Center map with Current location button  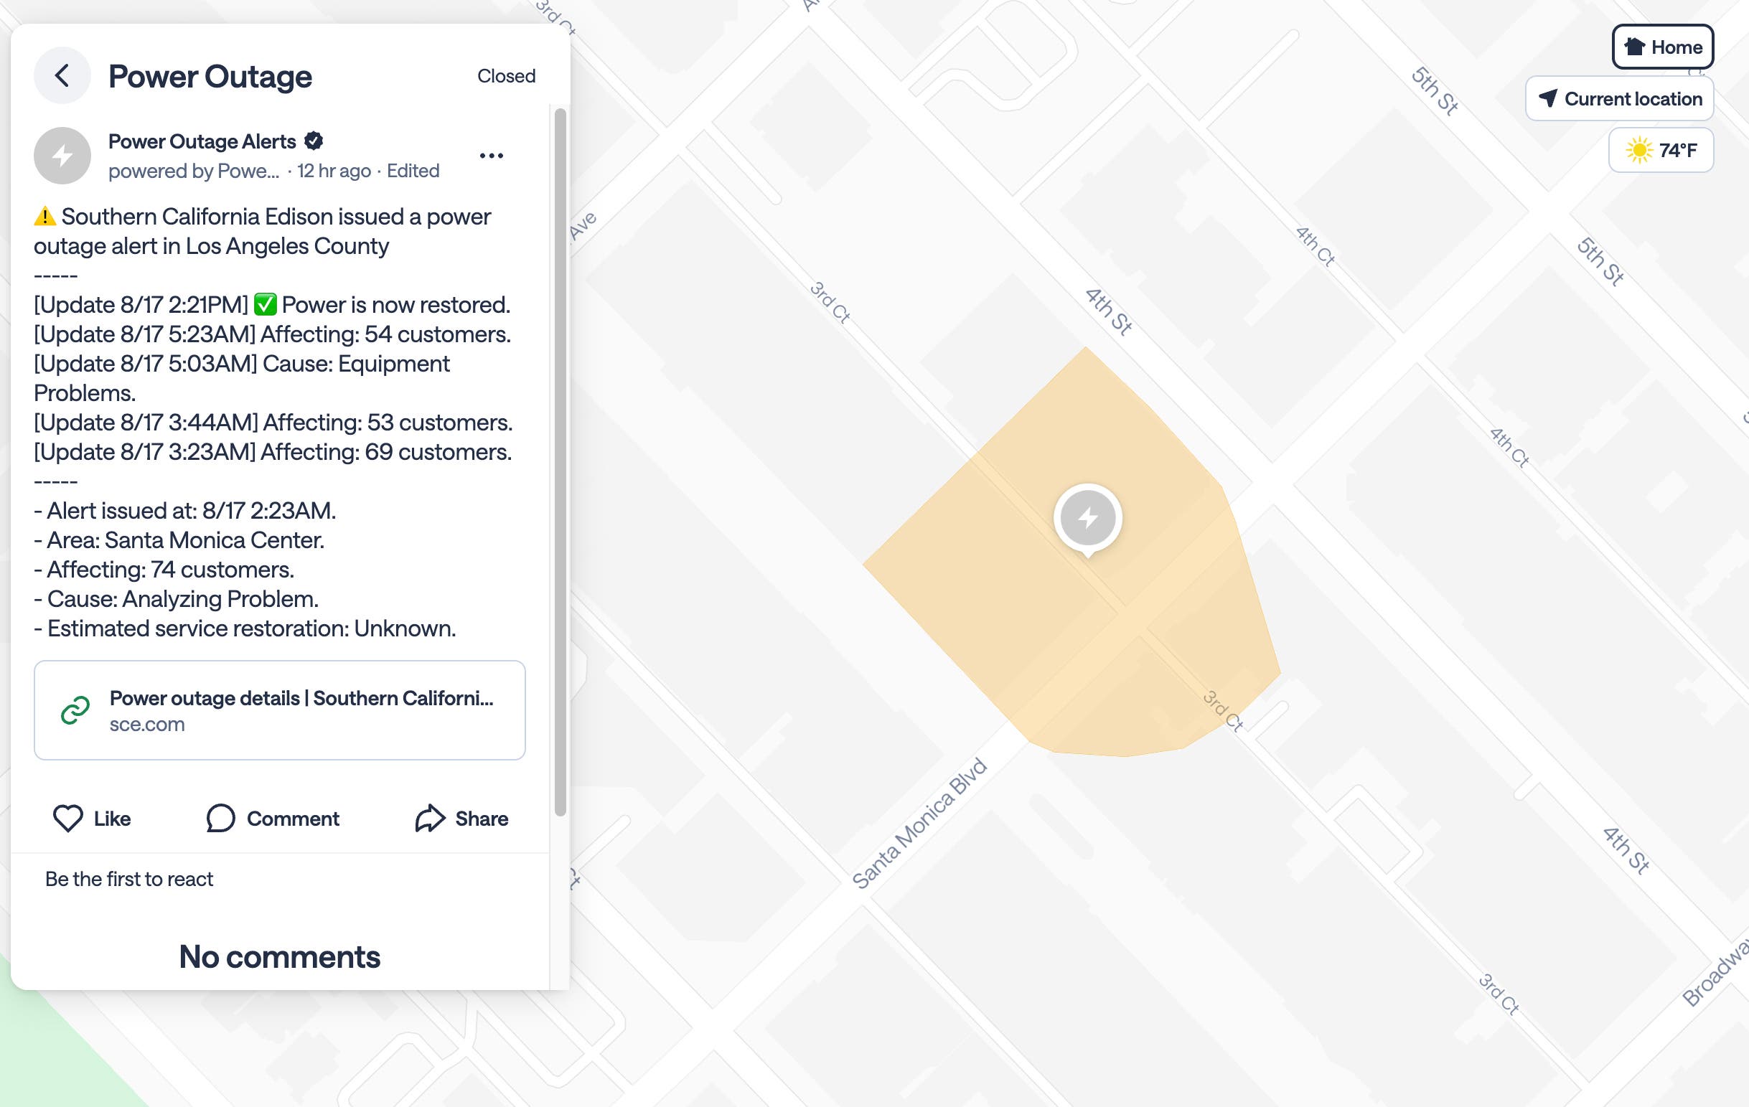1620,98
